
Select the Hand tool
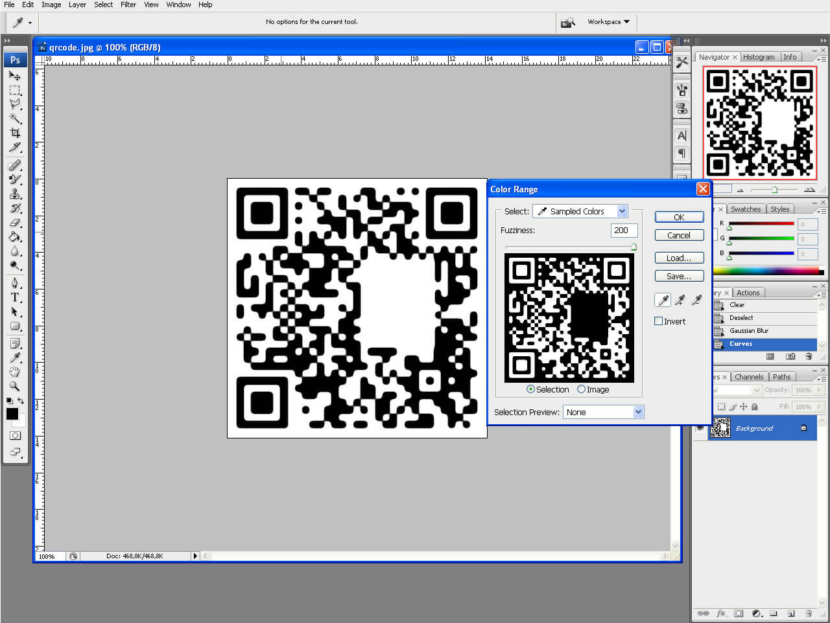[14, 372]
